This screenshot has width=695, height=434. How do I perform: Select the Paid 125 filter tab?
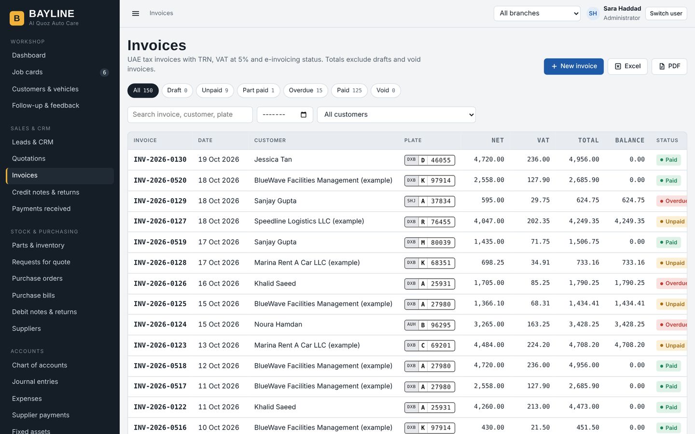pos(349,91)
